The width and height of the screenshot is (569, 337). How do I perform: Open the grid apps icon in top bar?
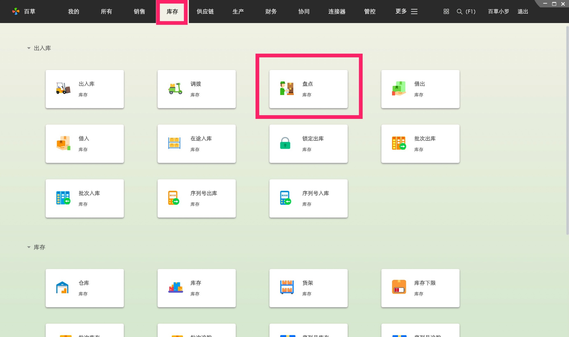pos(446,11)
